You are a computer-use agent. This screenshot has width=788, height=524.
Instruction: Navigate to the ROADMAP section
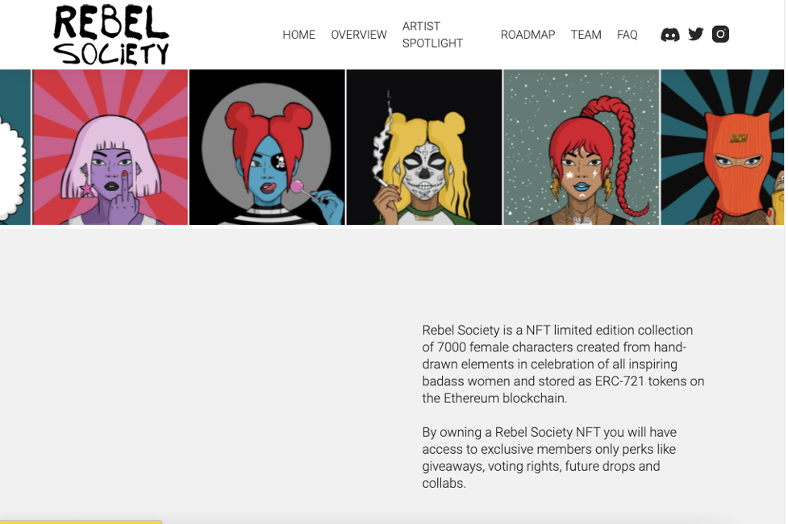pos(527,35)
